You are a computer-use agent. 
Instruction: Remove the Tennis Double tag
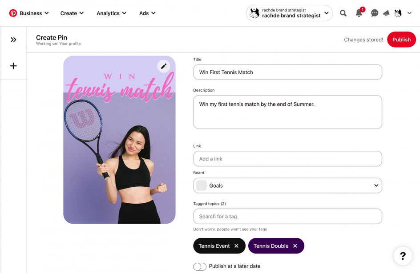point(295,246)
